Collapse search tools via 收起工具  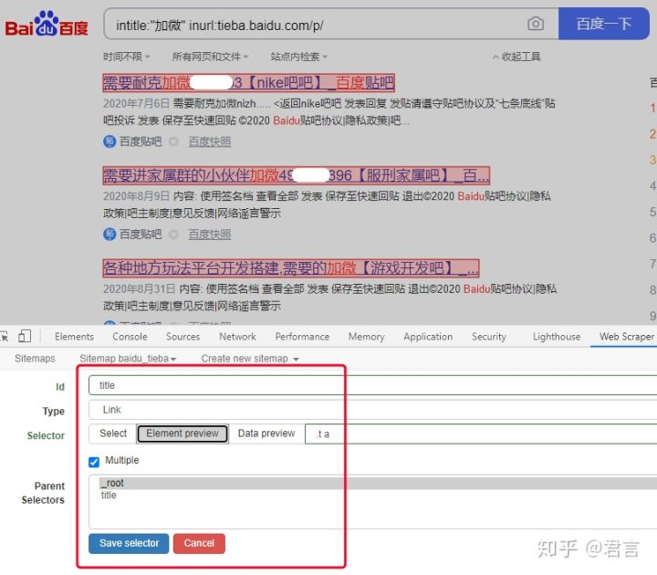click(x=516, y=57)
